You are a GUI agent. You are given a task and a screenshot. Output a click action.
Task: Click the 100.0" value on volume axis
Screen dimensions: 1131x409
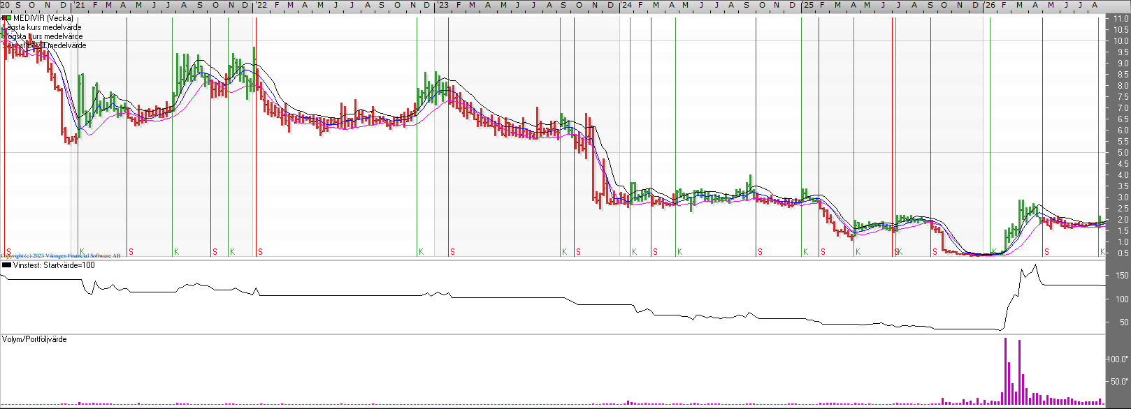tap(1118, 359)
